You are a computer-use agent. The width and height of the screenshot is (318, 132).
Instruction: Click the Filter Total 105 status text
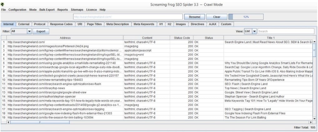[x=304, y=128]
